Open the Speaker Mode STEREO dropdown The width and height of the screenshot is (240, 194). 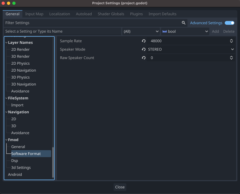coord(191,49)
